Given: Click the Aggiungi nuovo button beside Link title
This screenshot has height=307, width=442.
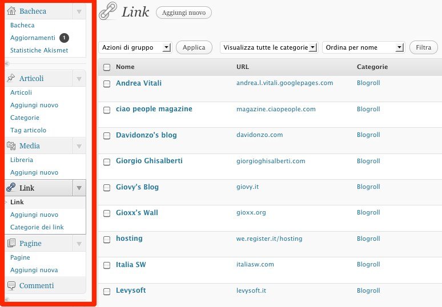Looking at the screenshot, I should [184, 13].
